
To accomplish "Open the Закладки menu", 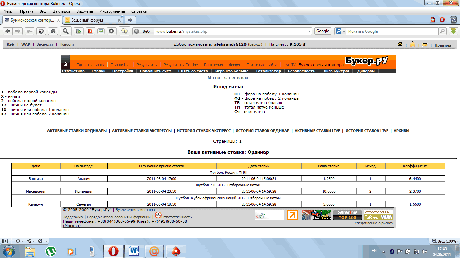I will point(61,11).
